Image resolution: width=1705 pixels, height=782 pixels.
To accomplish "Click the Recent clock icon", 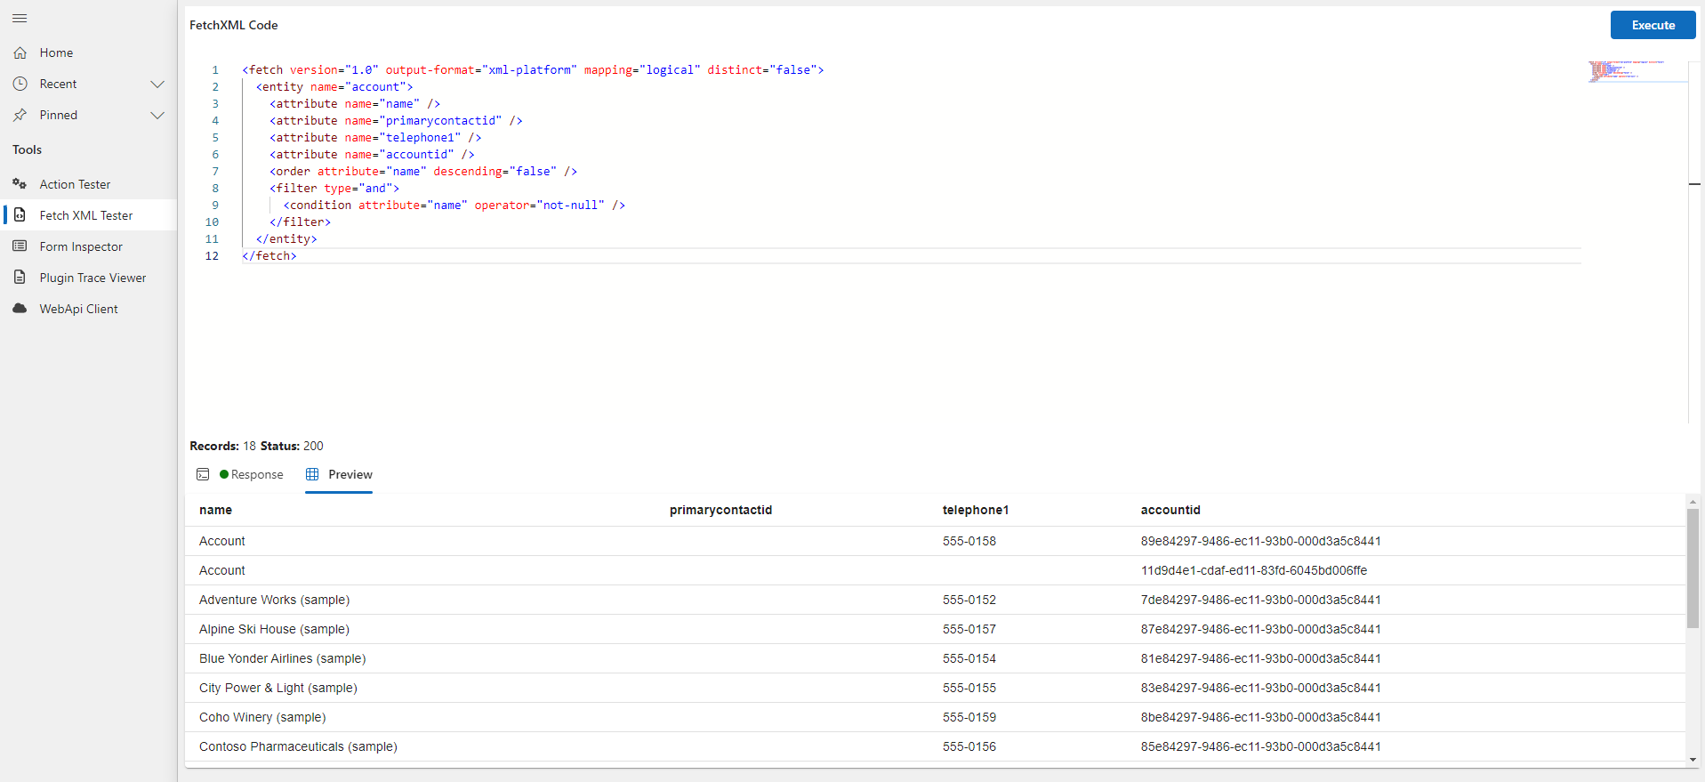I will pos(20,84).
